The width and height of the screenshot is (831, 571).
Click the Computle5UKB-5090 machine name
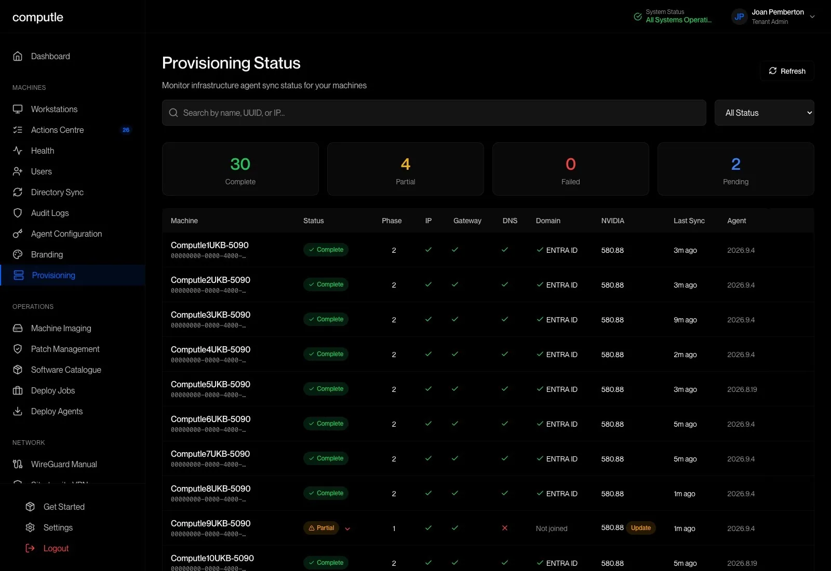tap(210, 384)
